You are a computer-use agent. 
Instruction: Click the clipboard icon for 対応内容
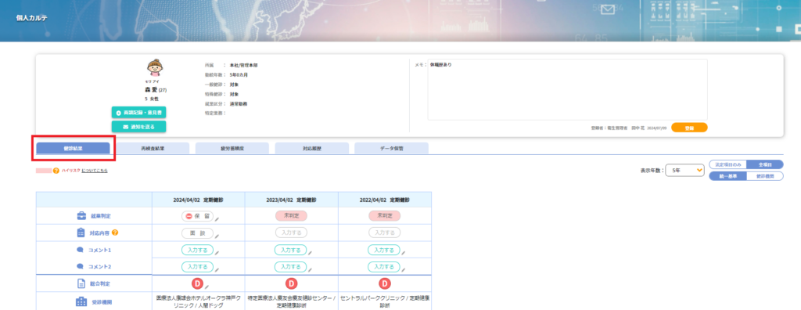coord(81,232)
